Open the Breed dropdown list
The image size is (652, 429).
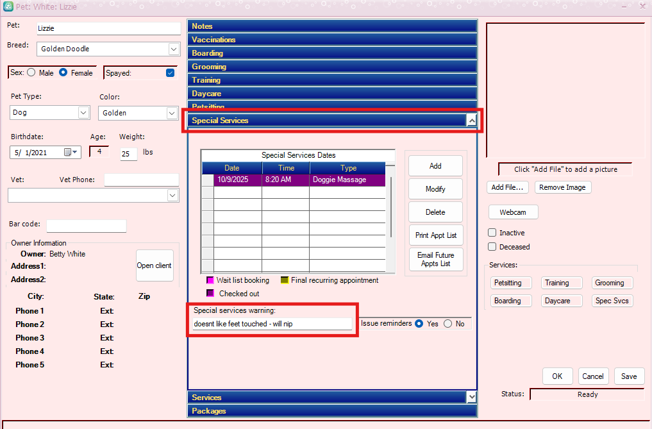tap(174, 49)
